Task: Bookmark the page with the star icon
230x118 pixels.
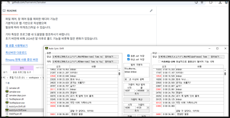Action: (x=202, y=2)
